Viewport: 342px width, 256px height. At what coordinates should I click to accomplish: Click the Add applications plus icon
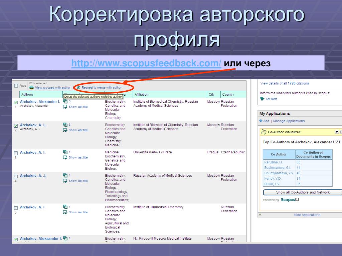coord(261,121)
